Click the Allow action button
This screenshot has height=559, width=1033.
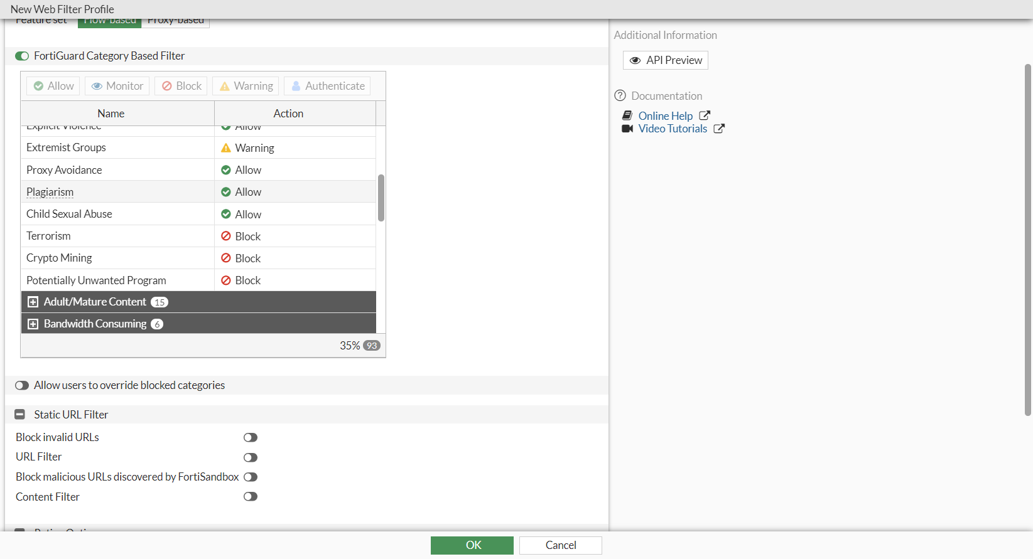[53, 86]
